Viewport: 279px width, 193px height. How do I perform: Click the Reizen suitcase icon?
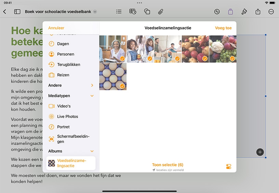coord(51,75)
